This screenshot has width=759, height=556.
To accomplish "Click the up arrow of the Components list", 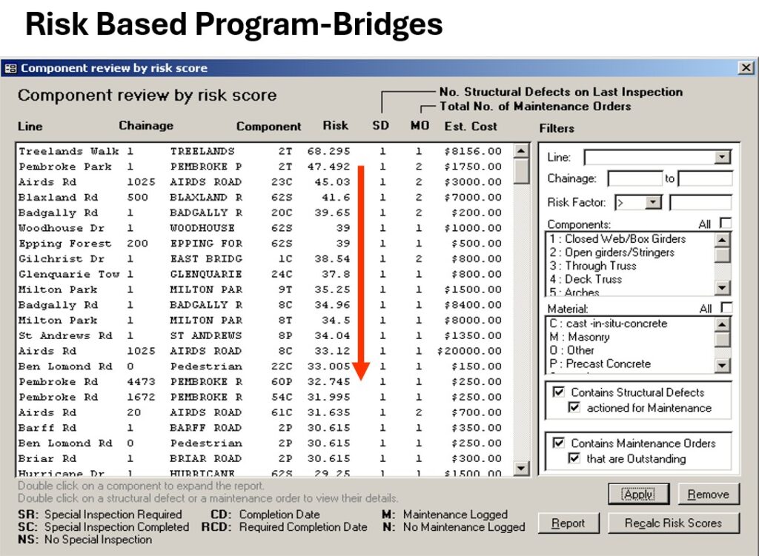I will coord(722,240).
